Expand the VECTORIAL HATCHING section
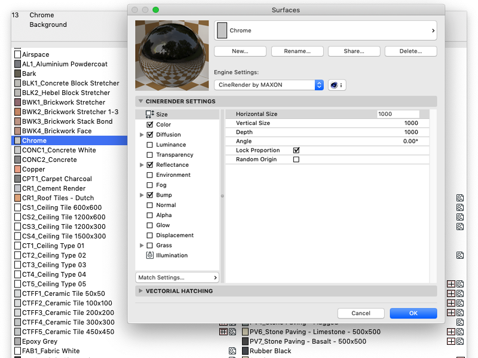This screenshot has width=478, height=358. coord(141,291)
